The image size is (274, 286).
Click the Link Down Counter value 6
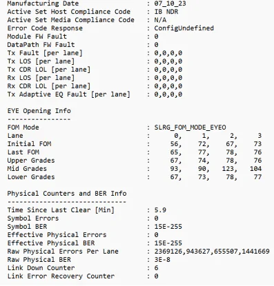click(x=157, y=268)
